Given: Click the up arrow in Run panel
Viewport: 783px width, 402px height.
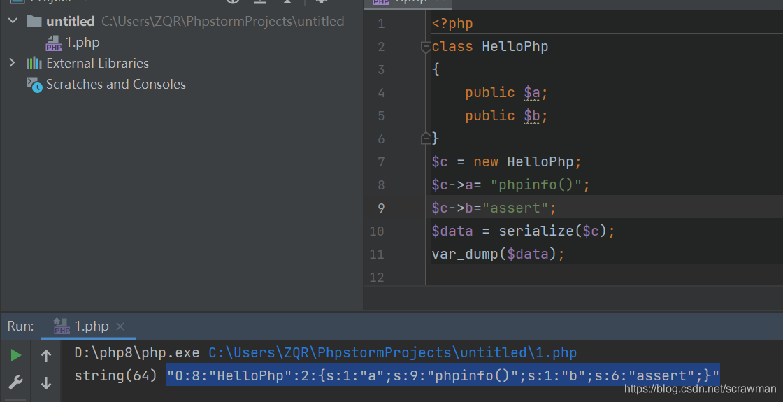Looking at the screenshot, I should (x=46, y=356).
